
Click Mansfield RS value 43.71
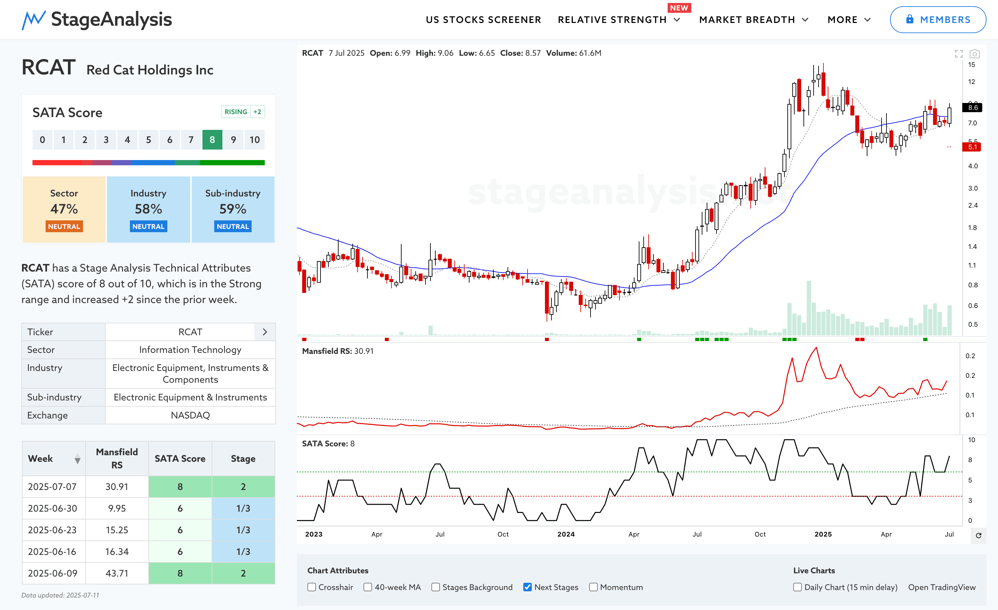pyautogui.click(x=117, y=573)
